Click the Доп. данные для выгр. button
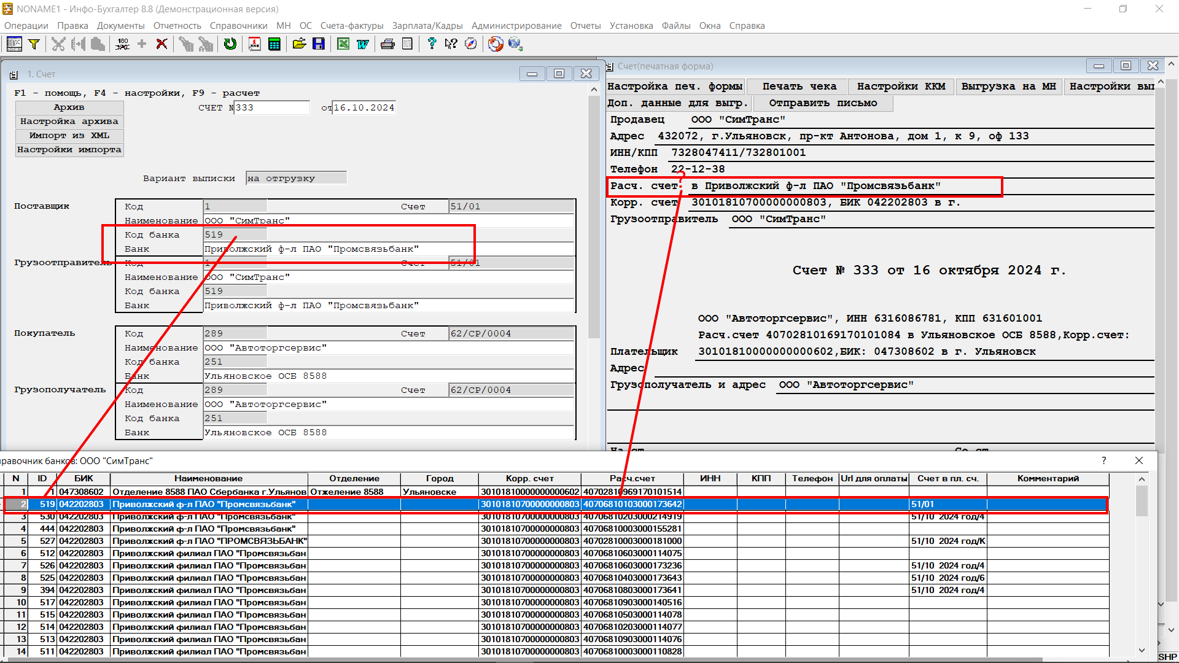The image size is (1179, 663). tap(678, 103)
